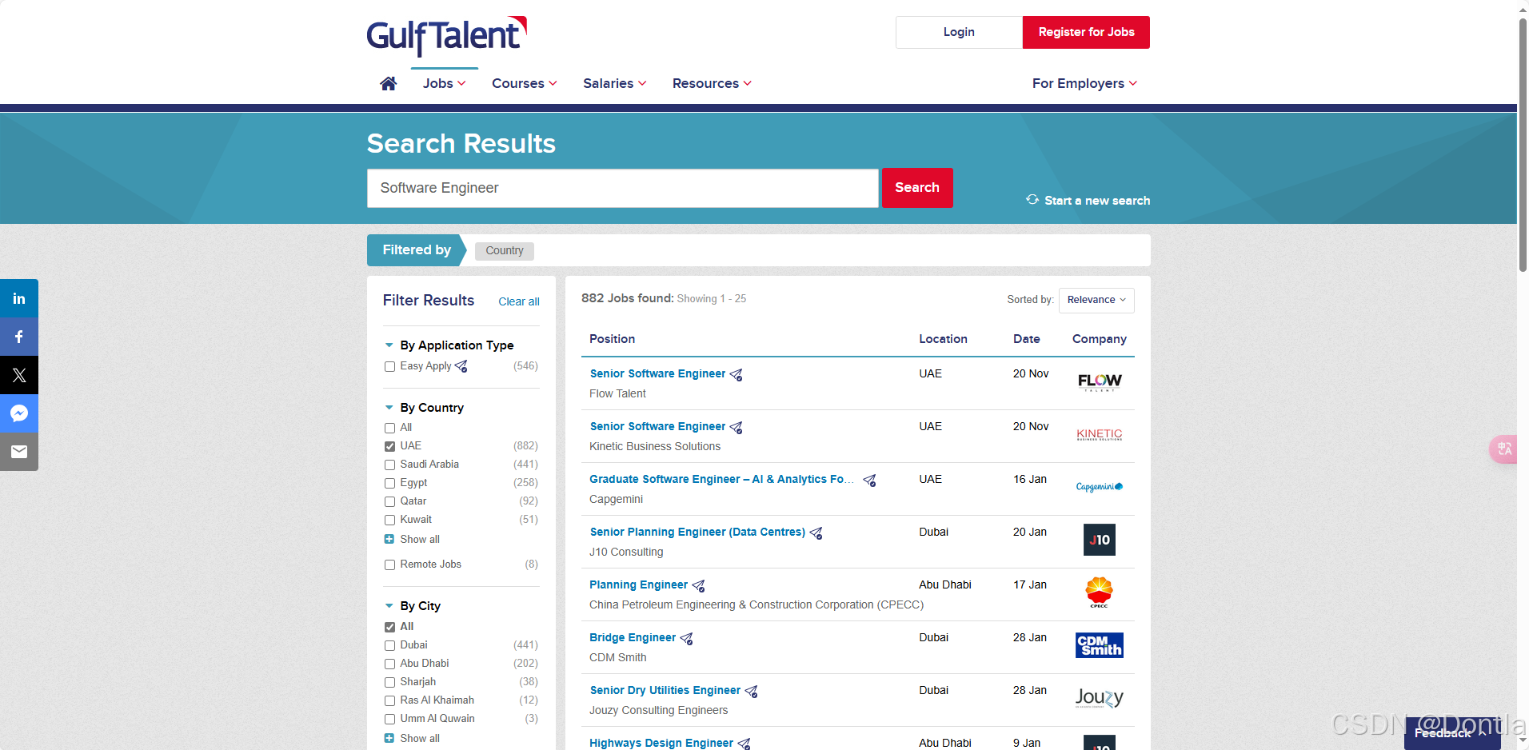Check the Saudi Arabia checkbox
Screen dimensions: 1529x750
pyautogui.click(x=389, y=465)
